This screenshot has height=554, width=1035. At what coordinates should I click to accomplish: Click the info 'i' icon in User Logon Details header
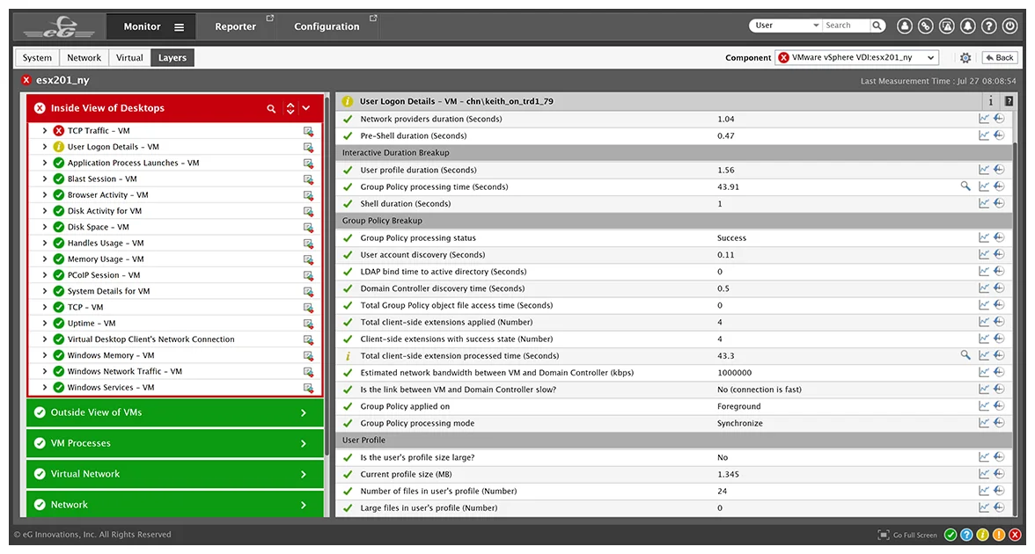[x=990, y=101]
